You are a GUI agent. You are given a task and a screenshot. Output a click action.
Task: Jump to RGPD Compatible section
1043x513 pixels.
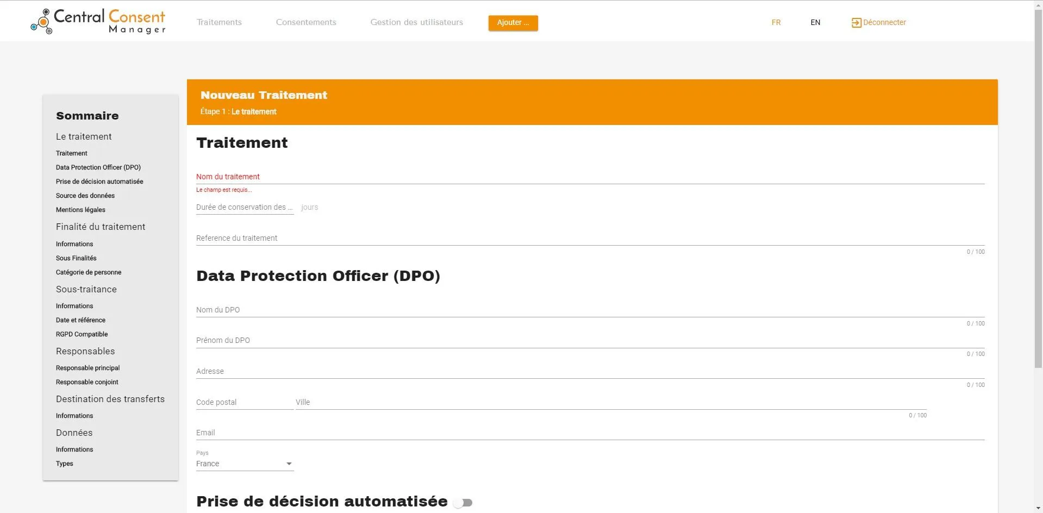pyautogui.click(x=82, y=334)
